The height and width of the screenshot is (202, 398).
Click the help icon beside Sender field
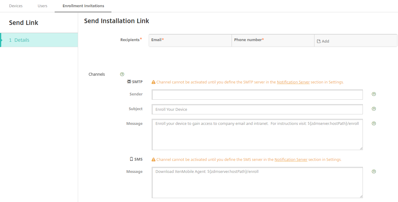click(x=374, y=94)
